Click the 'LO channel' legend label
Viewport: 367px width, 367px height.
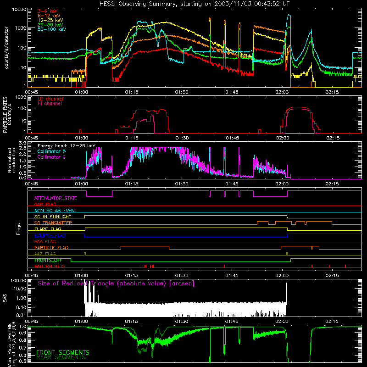coord(50,99)
